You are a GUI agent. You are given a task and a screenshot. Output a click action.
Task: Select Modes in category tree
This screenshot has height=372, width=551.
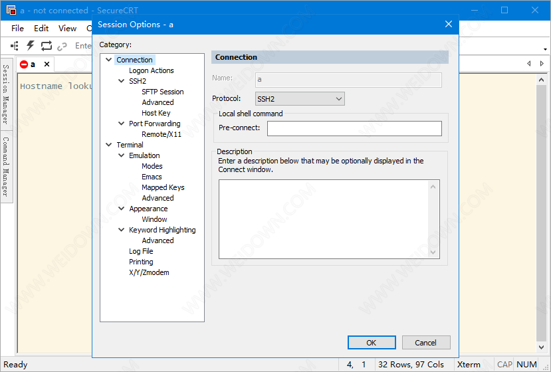pos(152,166)
